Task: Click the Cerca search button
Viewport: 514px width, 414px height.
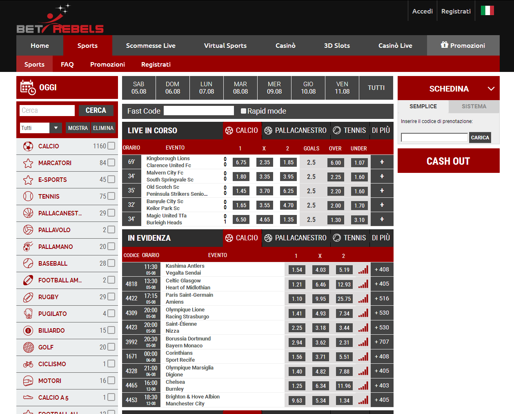Action: click(x=96, y=110)
